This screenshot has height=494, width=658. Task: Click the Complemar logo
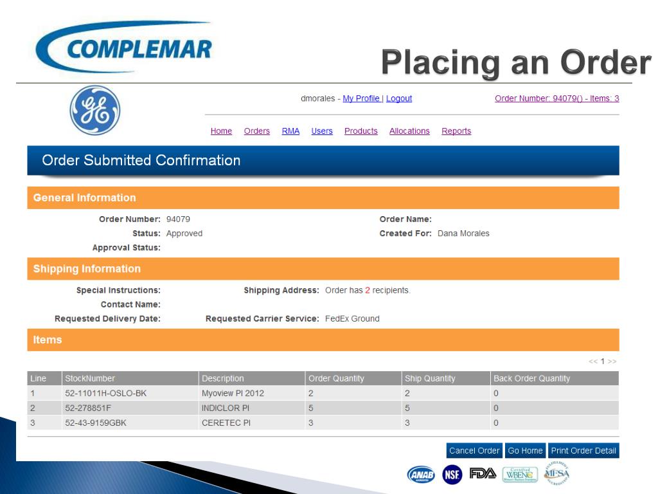pos(124,48)
